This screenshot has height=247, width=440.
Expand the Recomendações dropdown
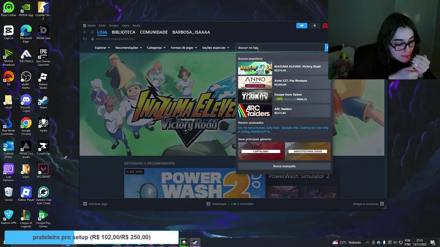click(129, 48)
